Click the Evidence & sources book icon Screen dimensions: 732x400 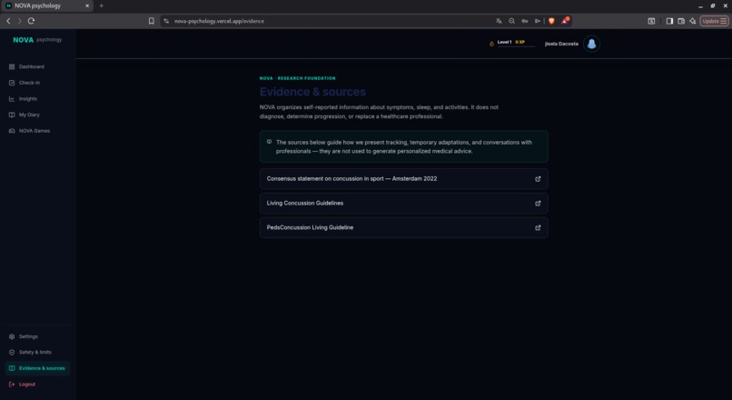12,368
